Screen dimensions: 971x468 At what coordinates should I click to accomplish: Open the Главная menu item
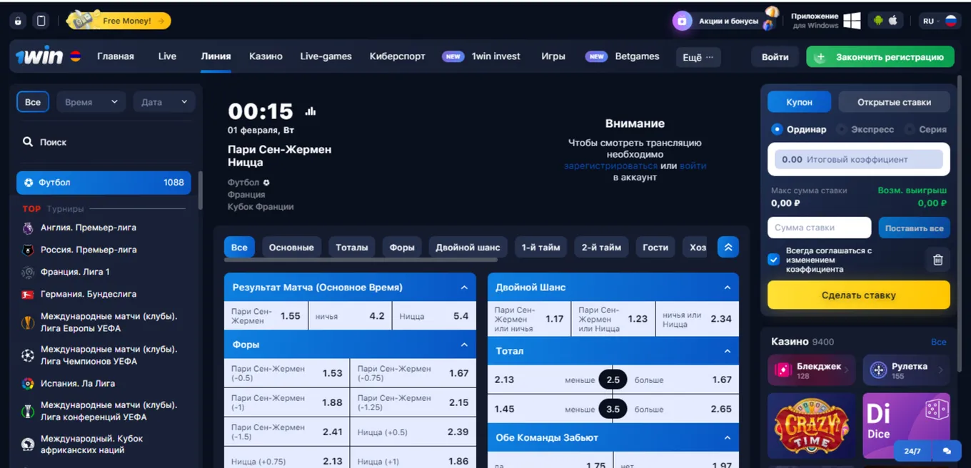click(x=116, y=56)
